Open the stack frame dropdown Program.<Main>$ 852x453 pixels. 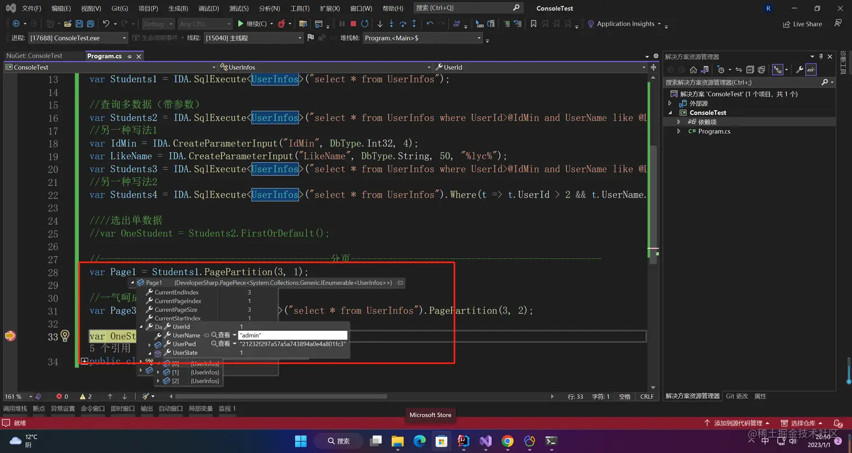tap(423, 38)
